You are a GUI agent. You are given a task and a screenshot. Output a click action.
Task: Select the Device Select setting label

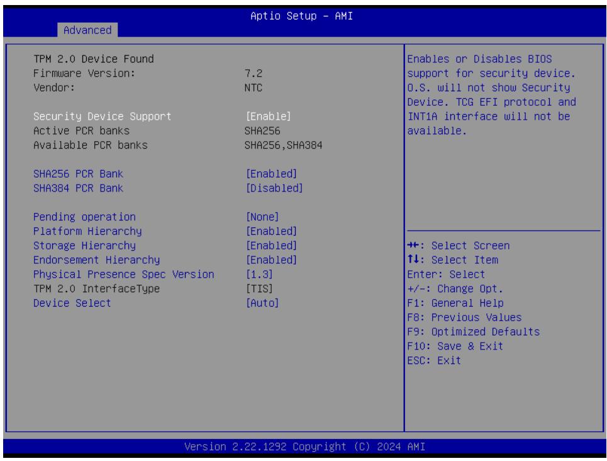click(72, 303)
